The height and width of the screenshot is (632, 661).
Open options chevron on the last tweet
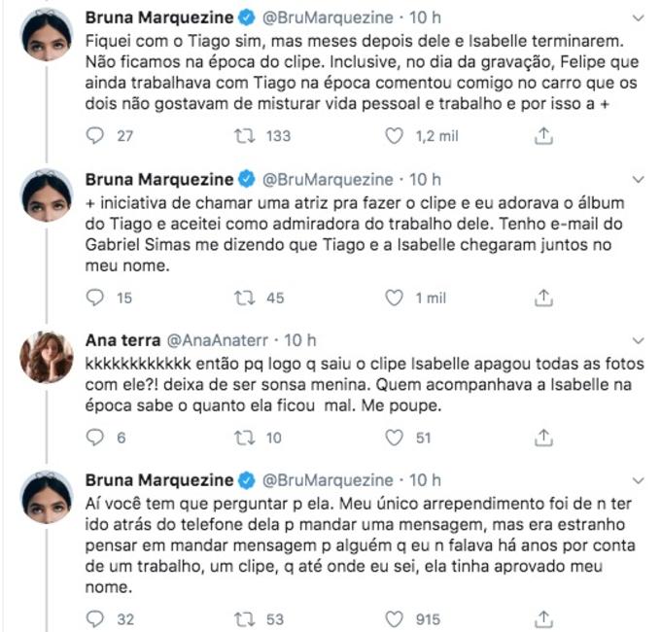pyautogui.click(x=638, y=480)
